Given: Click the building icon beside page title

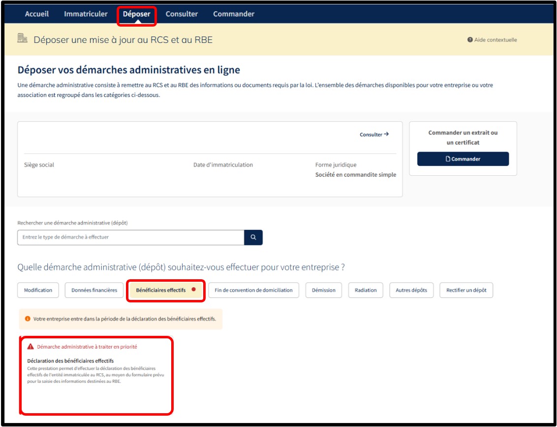Looking at the screenshot, I should [x=23, y=38].
